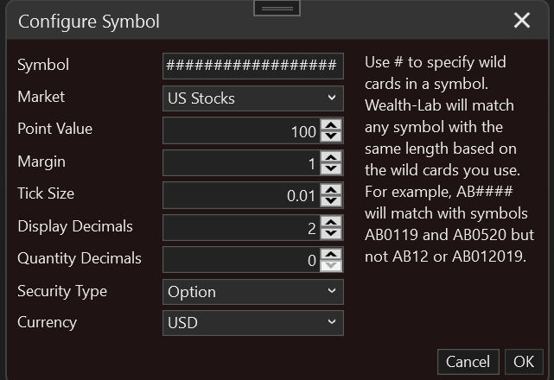Decrement the Margin spinner down arrow
The height and width of the screenshot is (380, 554).
point(331,168)
